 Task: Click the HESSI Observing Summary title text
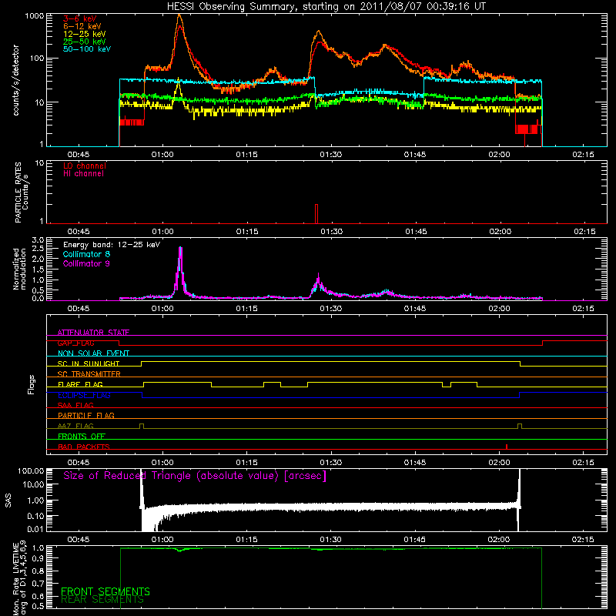pyautogui.click(x=326, y=7)
